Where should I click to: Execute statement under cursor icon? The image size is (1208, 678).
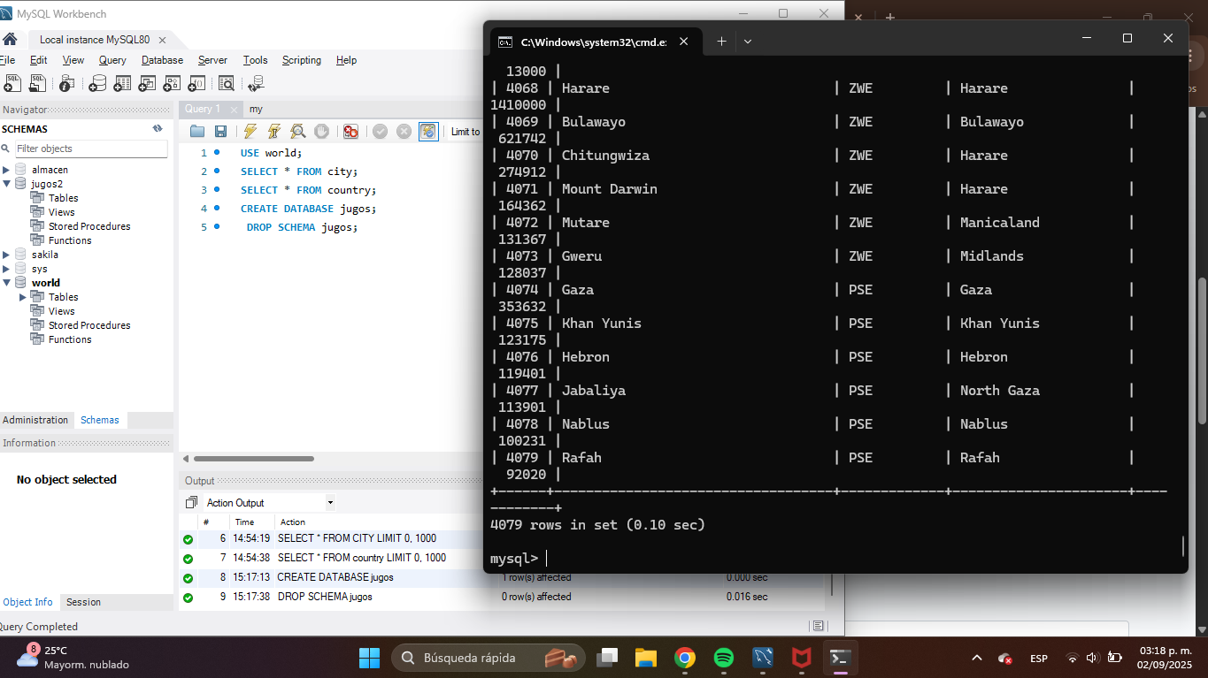coord(274,132)
